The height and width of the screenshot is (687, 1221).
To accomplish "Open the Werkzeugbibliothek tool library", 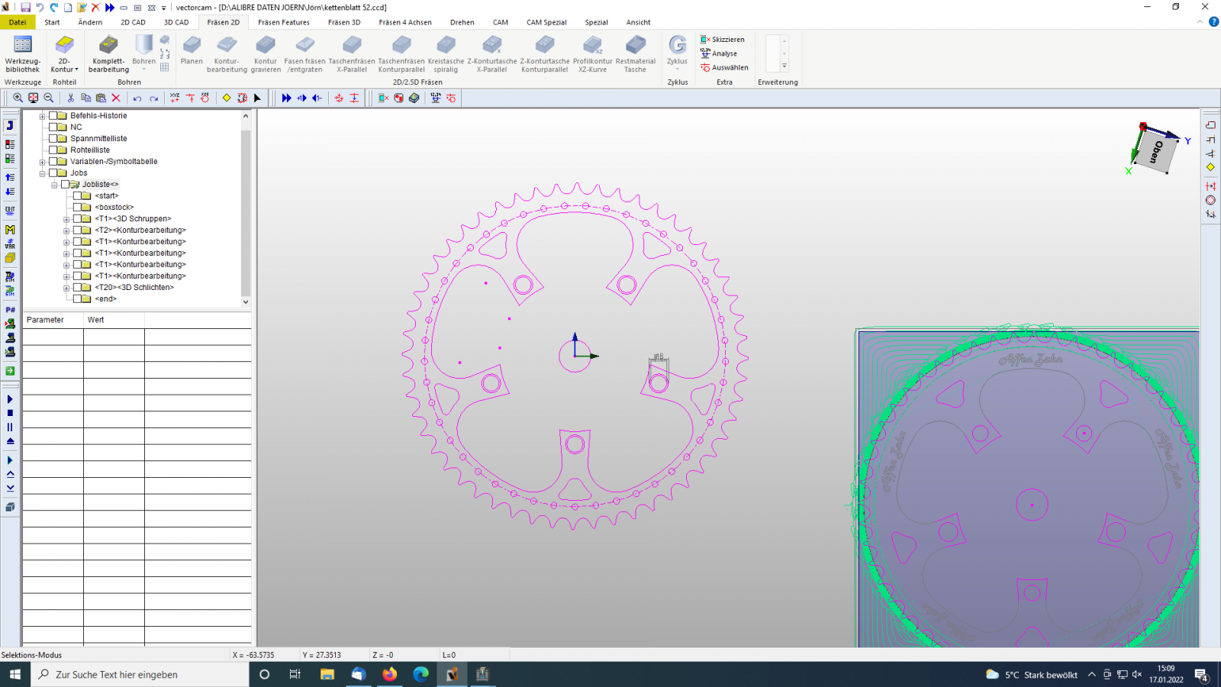I will (x=23, y=53).
